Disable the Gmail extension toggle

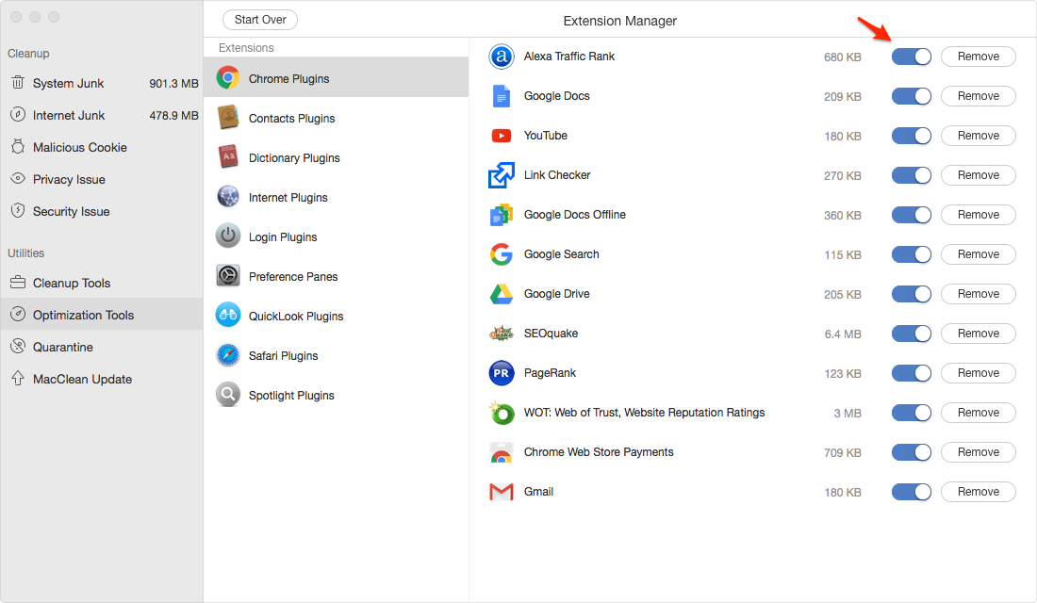(912, 492)
